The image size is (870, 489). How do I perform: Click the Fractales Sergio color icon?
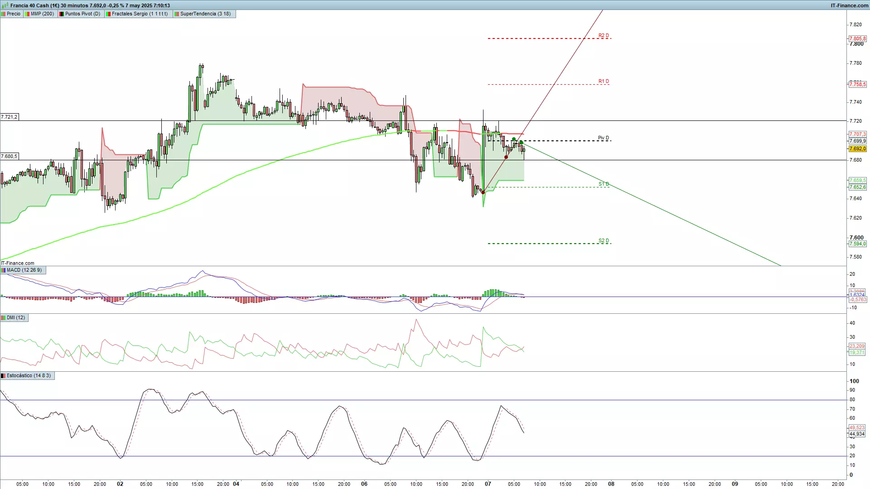coord(108,14)
